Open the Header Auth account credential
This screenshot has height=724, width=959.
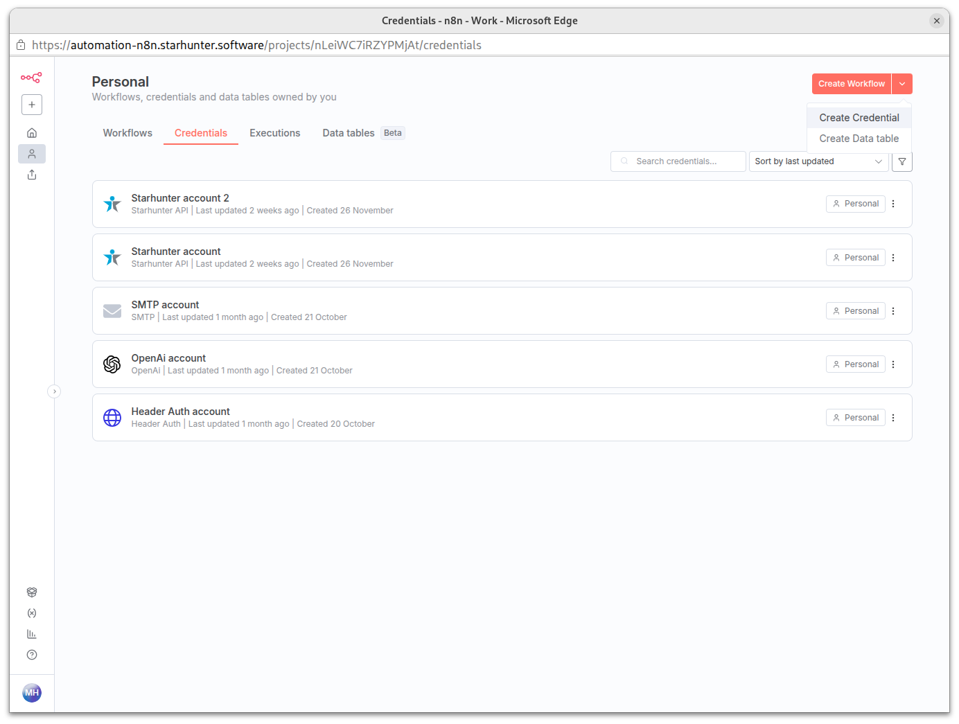(x=502, y=418)
